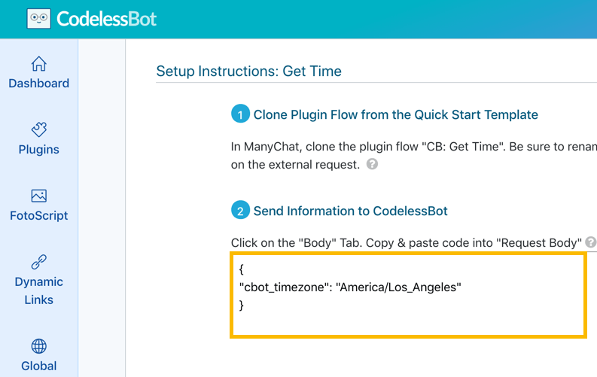
Task: Go to Dashboard menu label
Action: [39, 84]
